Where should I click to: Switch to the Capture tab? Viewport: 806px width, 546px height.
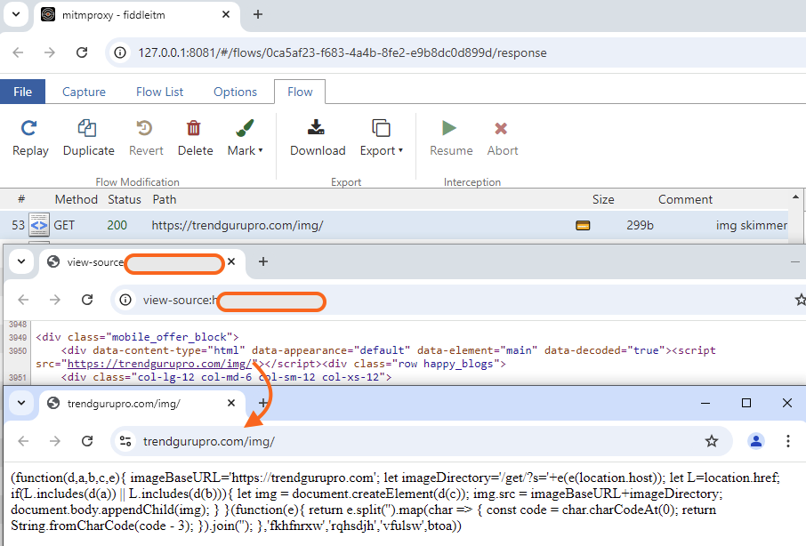pyautogui.click(x=84, y=92)
